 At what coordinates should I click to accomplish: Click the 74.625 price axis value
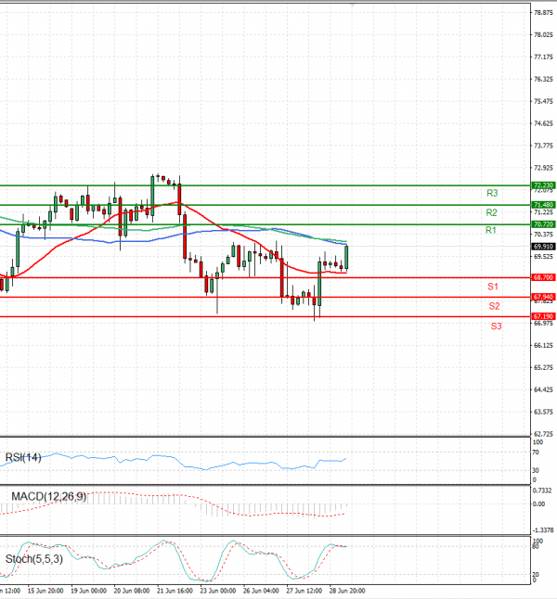[x=543, y=123]
